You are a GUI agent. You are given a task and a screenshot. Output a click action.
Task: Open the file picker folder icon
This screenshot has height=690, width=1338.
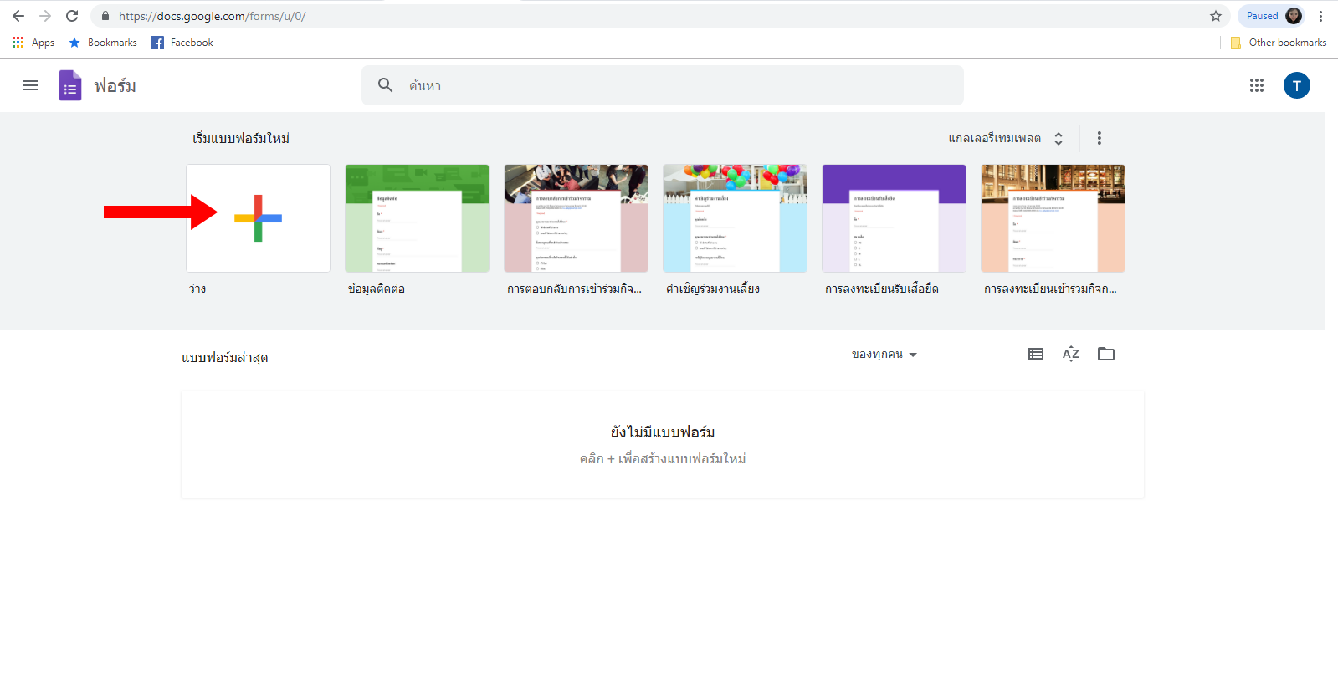tap(1106, 354)
